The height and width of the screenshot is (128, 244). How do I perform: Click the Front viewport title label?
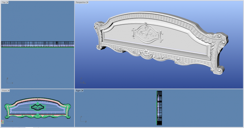(x=4, y=90)
